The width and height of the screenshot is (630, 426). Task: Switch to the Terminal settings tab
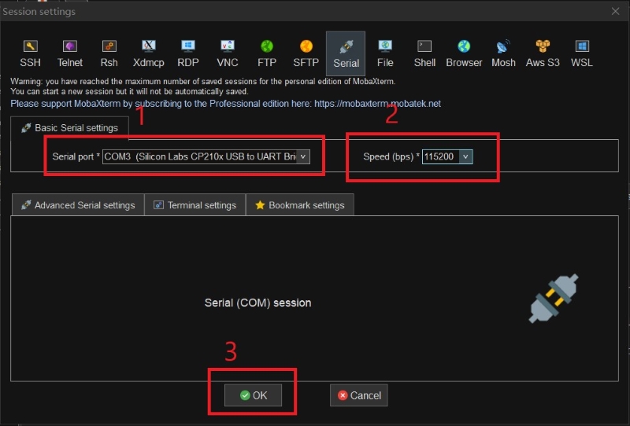tap(195, 205)
